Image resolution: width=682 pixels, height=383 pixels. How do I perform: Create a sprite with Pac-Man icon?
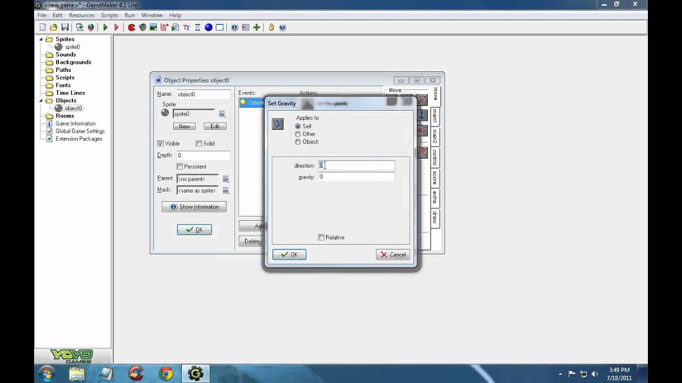pos(132,27)
